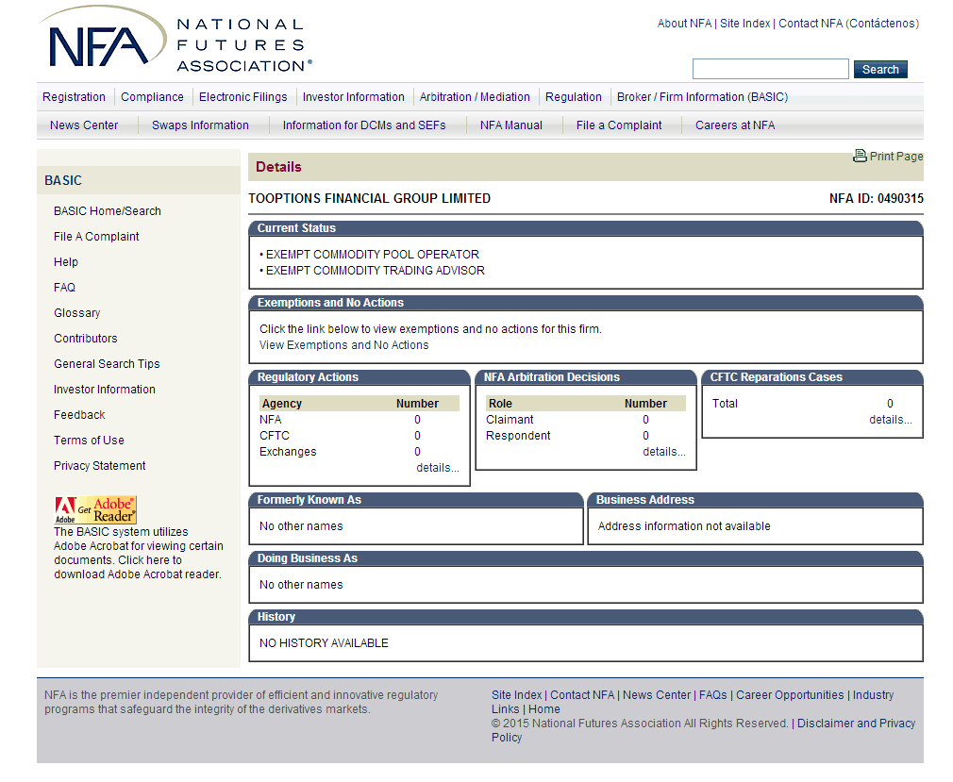Viewport: 953px width, 782px height.
Task: Select File A Complaint in the sidebar
Action: [96, 237]
